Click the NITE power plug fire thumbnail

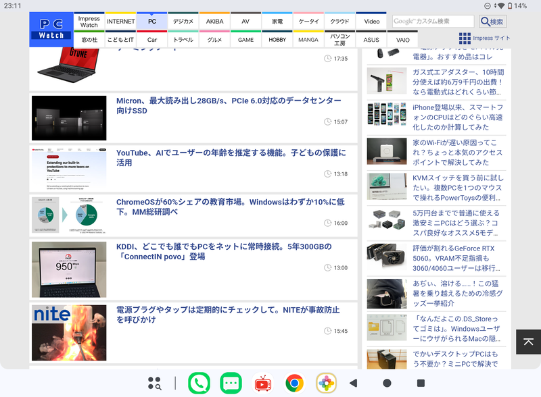click(68, 332)
